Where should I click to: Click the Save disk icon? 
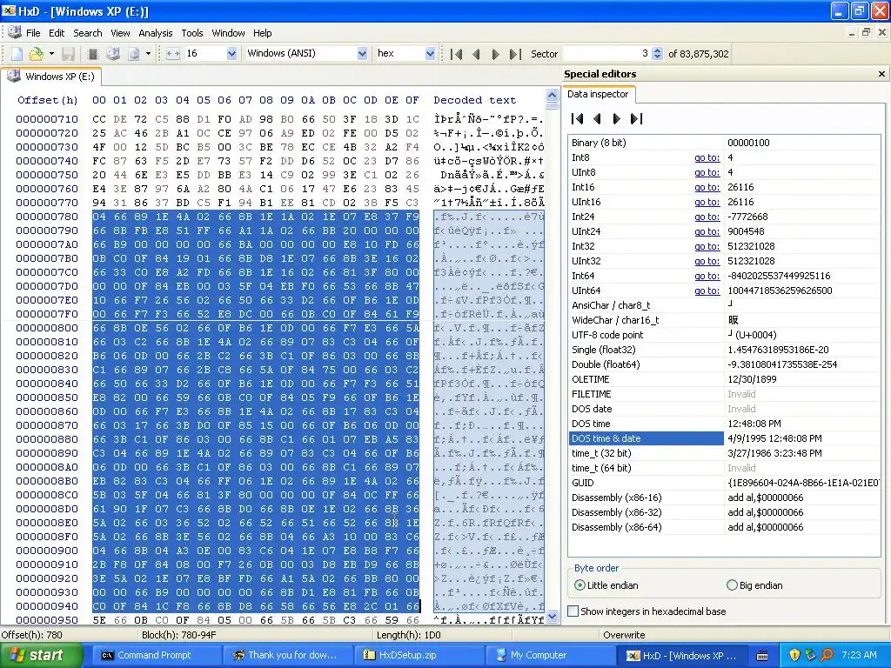click(68, 54)
